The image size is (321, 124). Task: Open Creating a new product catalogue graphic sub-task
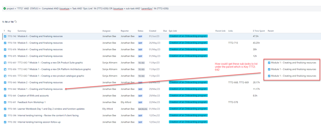click(x=57, y=76)
